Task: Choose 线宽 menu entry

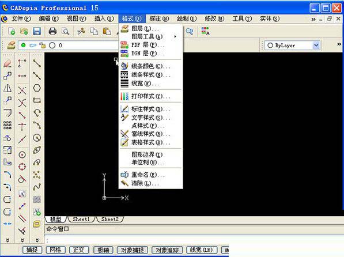Action: [151, 84]
